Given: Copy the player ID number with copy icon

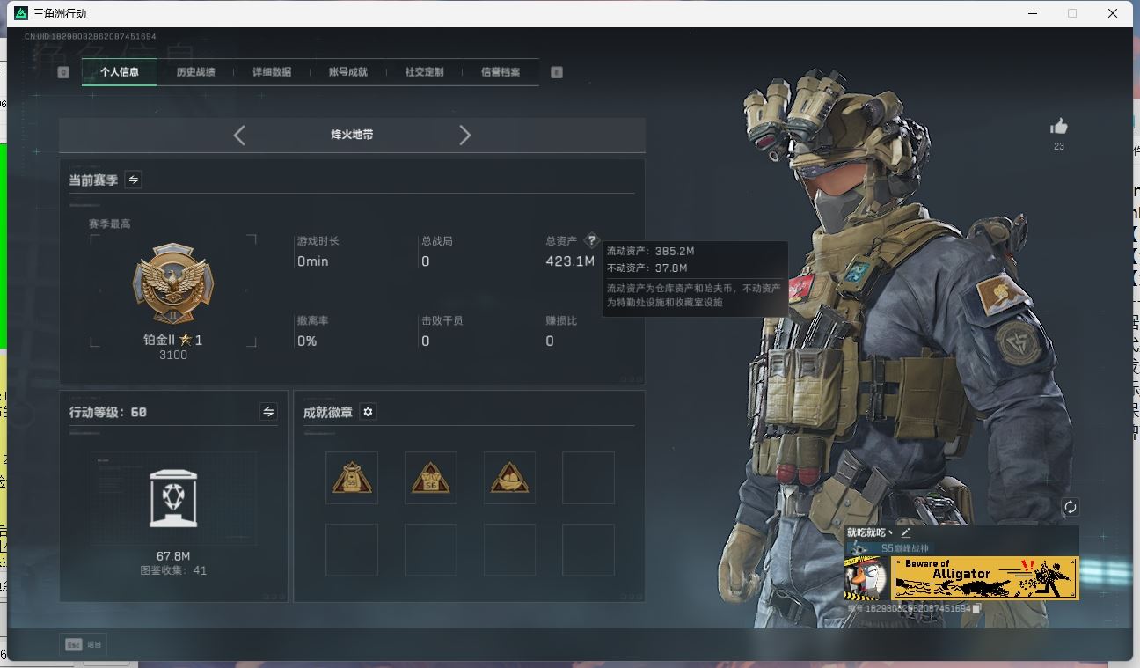Looking at the screenshot, I should coord(976,608).
